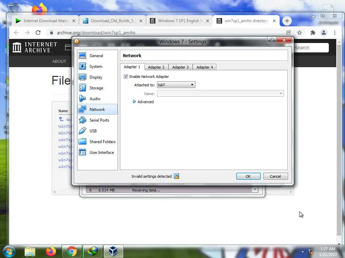Open the adapter Name dropdown

[220, 93]
